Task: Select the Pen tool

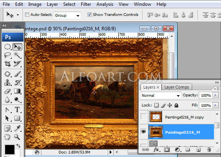Action: [x=7, y=110]
